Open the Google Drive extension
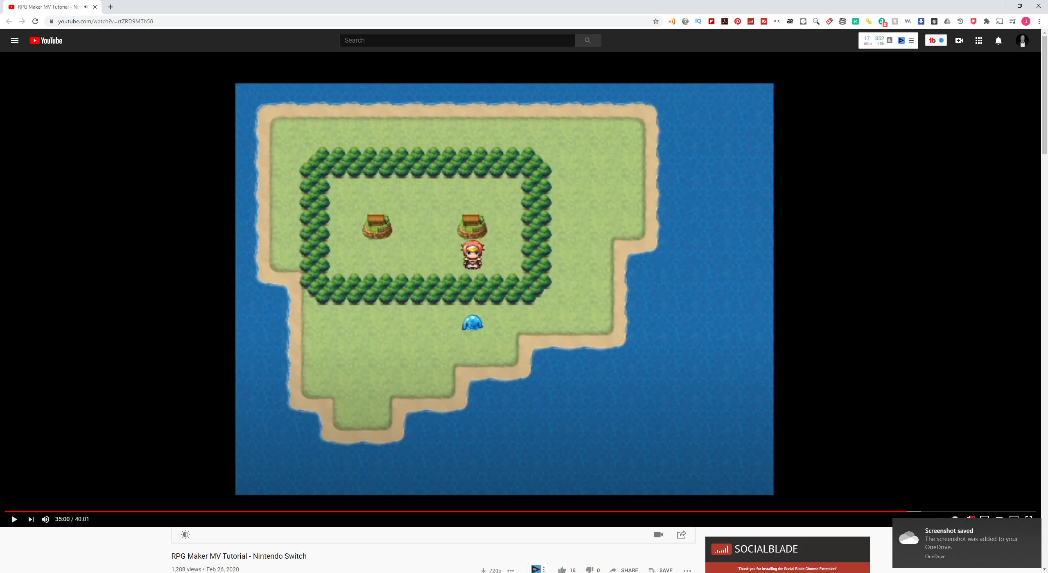1048x573 pixels. pyautogui.click(x=947, y=21)
